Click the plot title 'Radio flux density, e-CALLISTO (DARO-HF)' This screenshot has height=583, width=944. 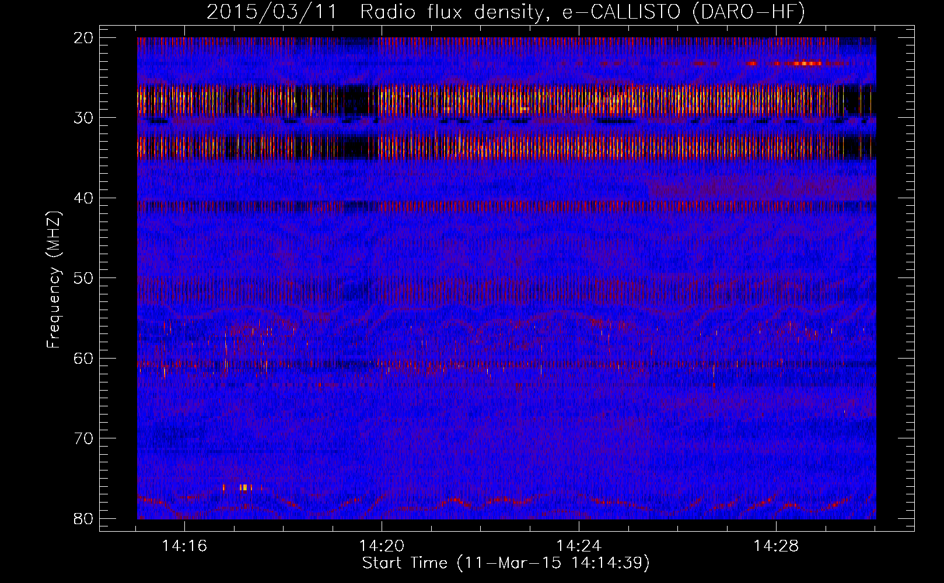coord(582,12)
